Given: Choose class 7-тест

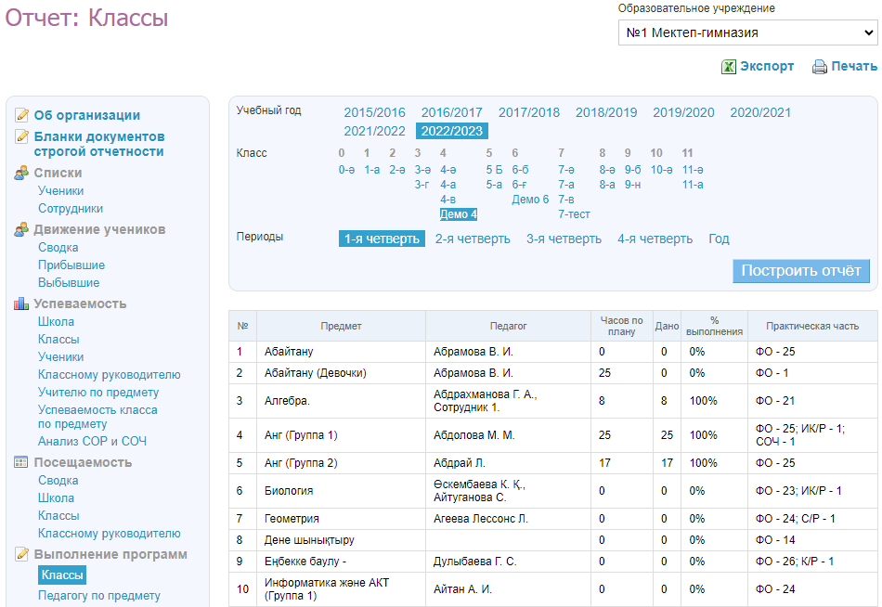Looking at the screenshot, I should point(574,214).
